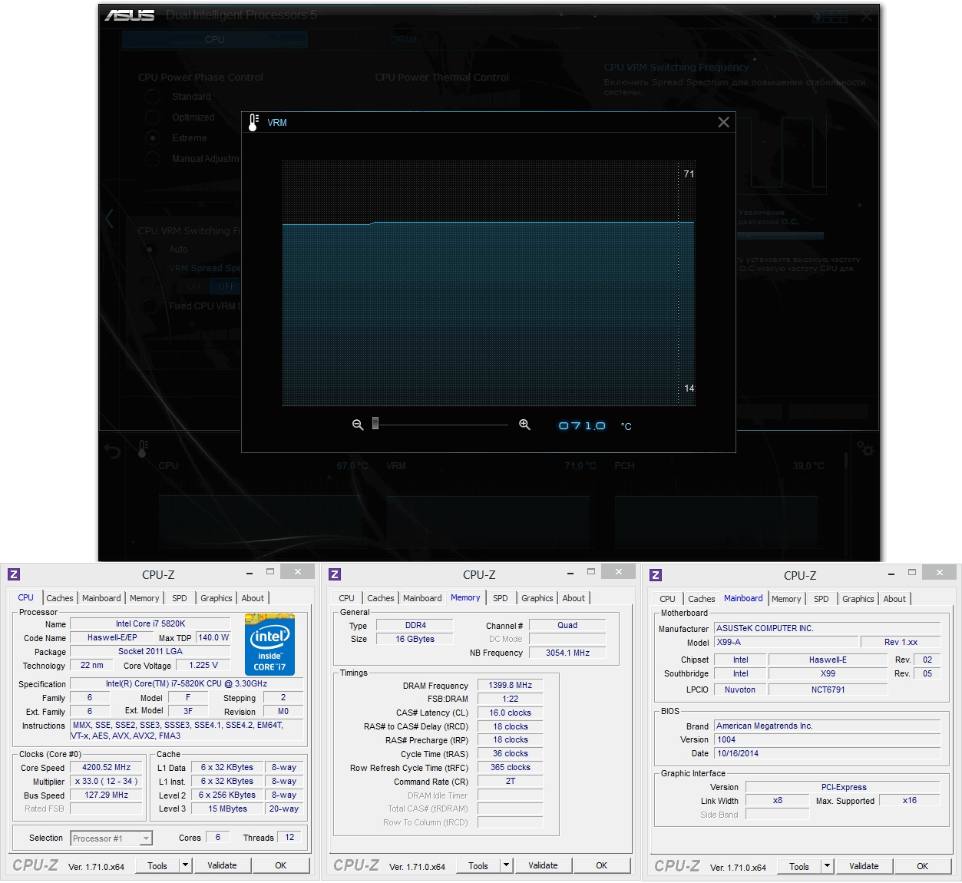Zoom out the VRM temperature graph

click(357, 425)
